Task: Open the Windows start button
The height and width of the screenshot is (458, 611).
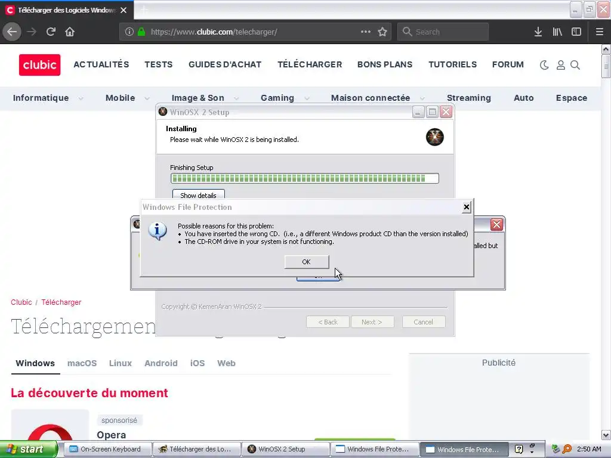Action: click(x=29, y=449)
